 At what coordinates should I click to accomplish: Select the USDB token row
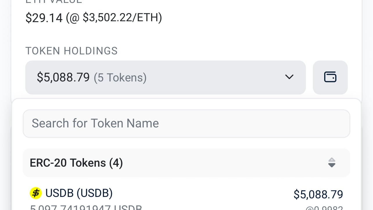click(186, 198)
